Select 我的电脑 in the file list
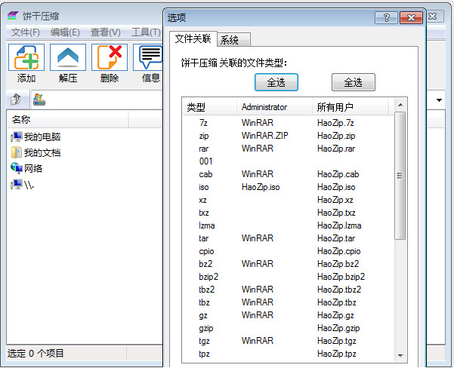Image resolution: width=454 pixels, height=368 pixels. (42, 137)
